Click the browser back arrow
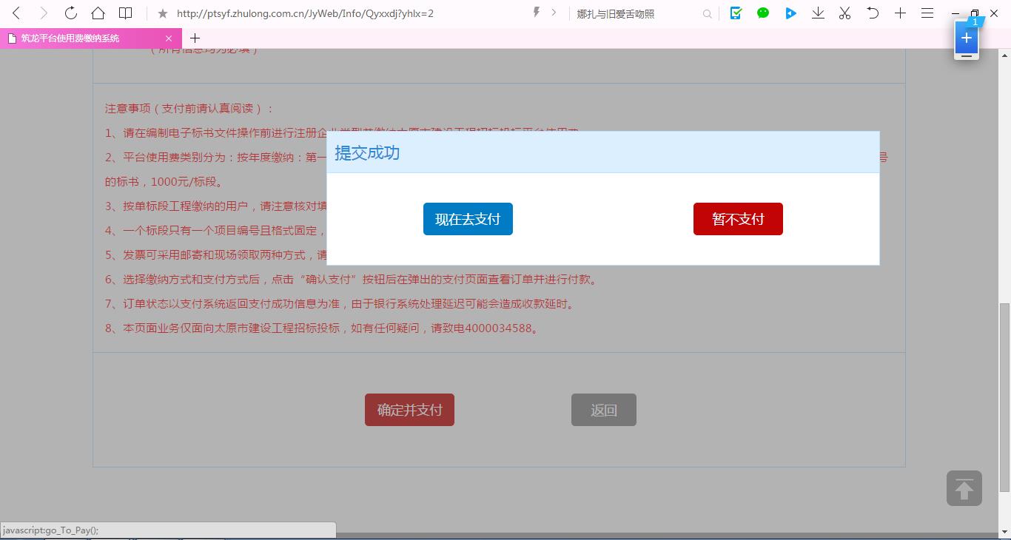The image size is (1011, 540). coord(16,13)
